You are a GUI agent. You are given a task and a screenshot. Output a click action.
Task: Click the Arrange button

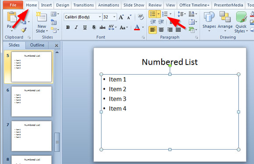[225, 20]
